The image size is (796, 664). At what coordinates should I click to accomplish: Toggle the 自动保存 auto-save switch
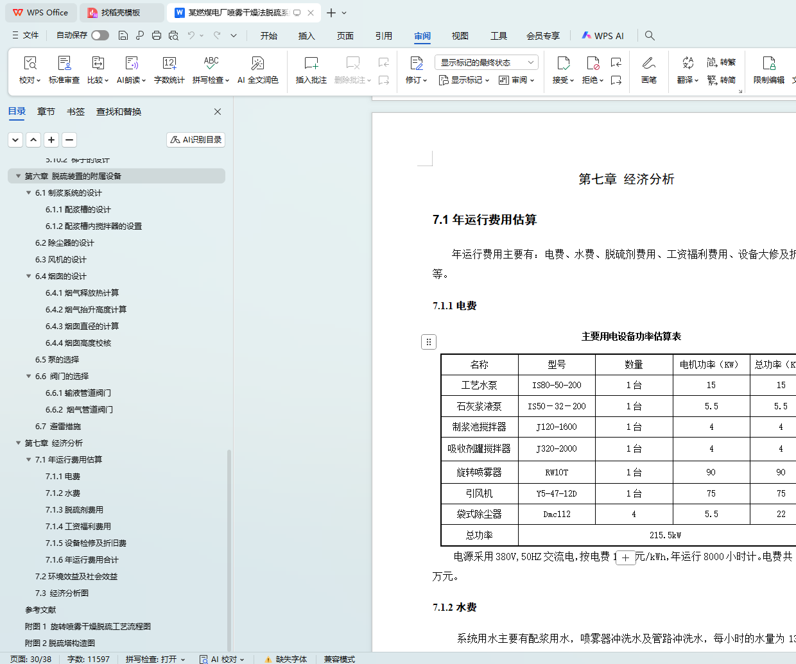coord(100,35)
